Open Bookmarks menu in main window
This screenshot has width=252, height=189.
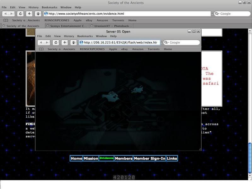[49, 7]
